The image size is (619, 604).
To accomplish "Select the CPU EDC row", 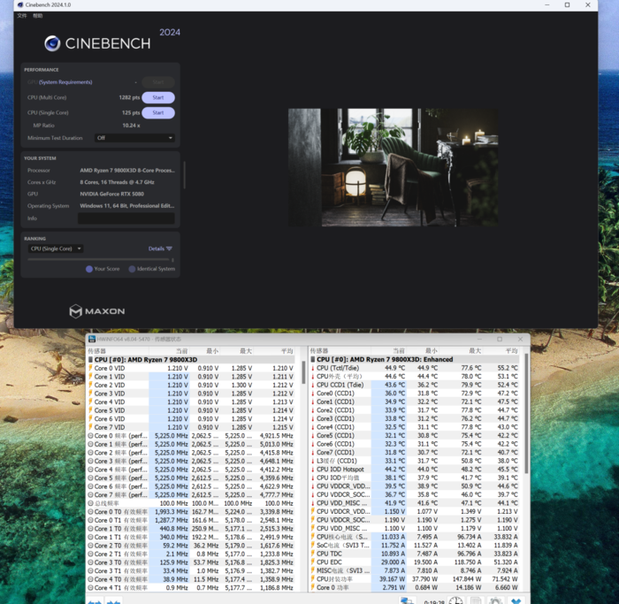I will pos(415,562).
